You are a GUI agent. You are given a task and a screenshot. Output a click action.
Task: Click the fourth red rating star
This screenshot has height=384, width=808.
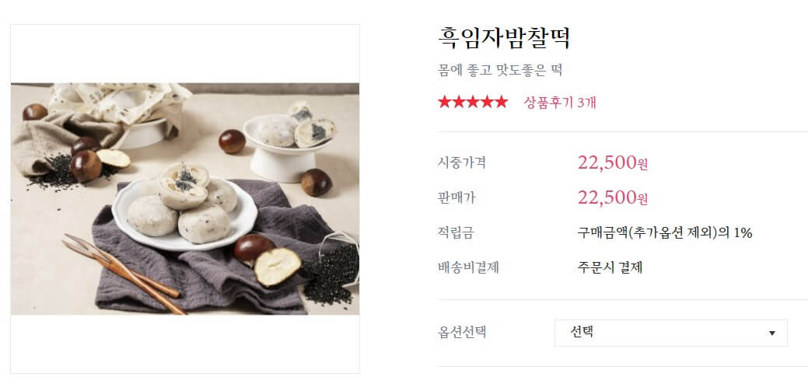coord(487,102)
